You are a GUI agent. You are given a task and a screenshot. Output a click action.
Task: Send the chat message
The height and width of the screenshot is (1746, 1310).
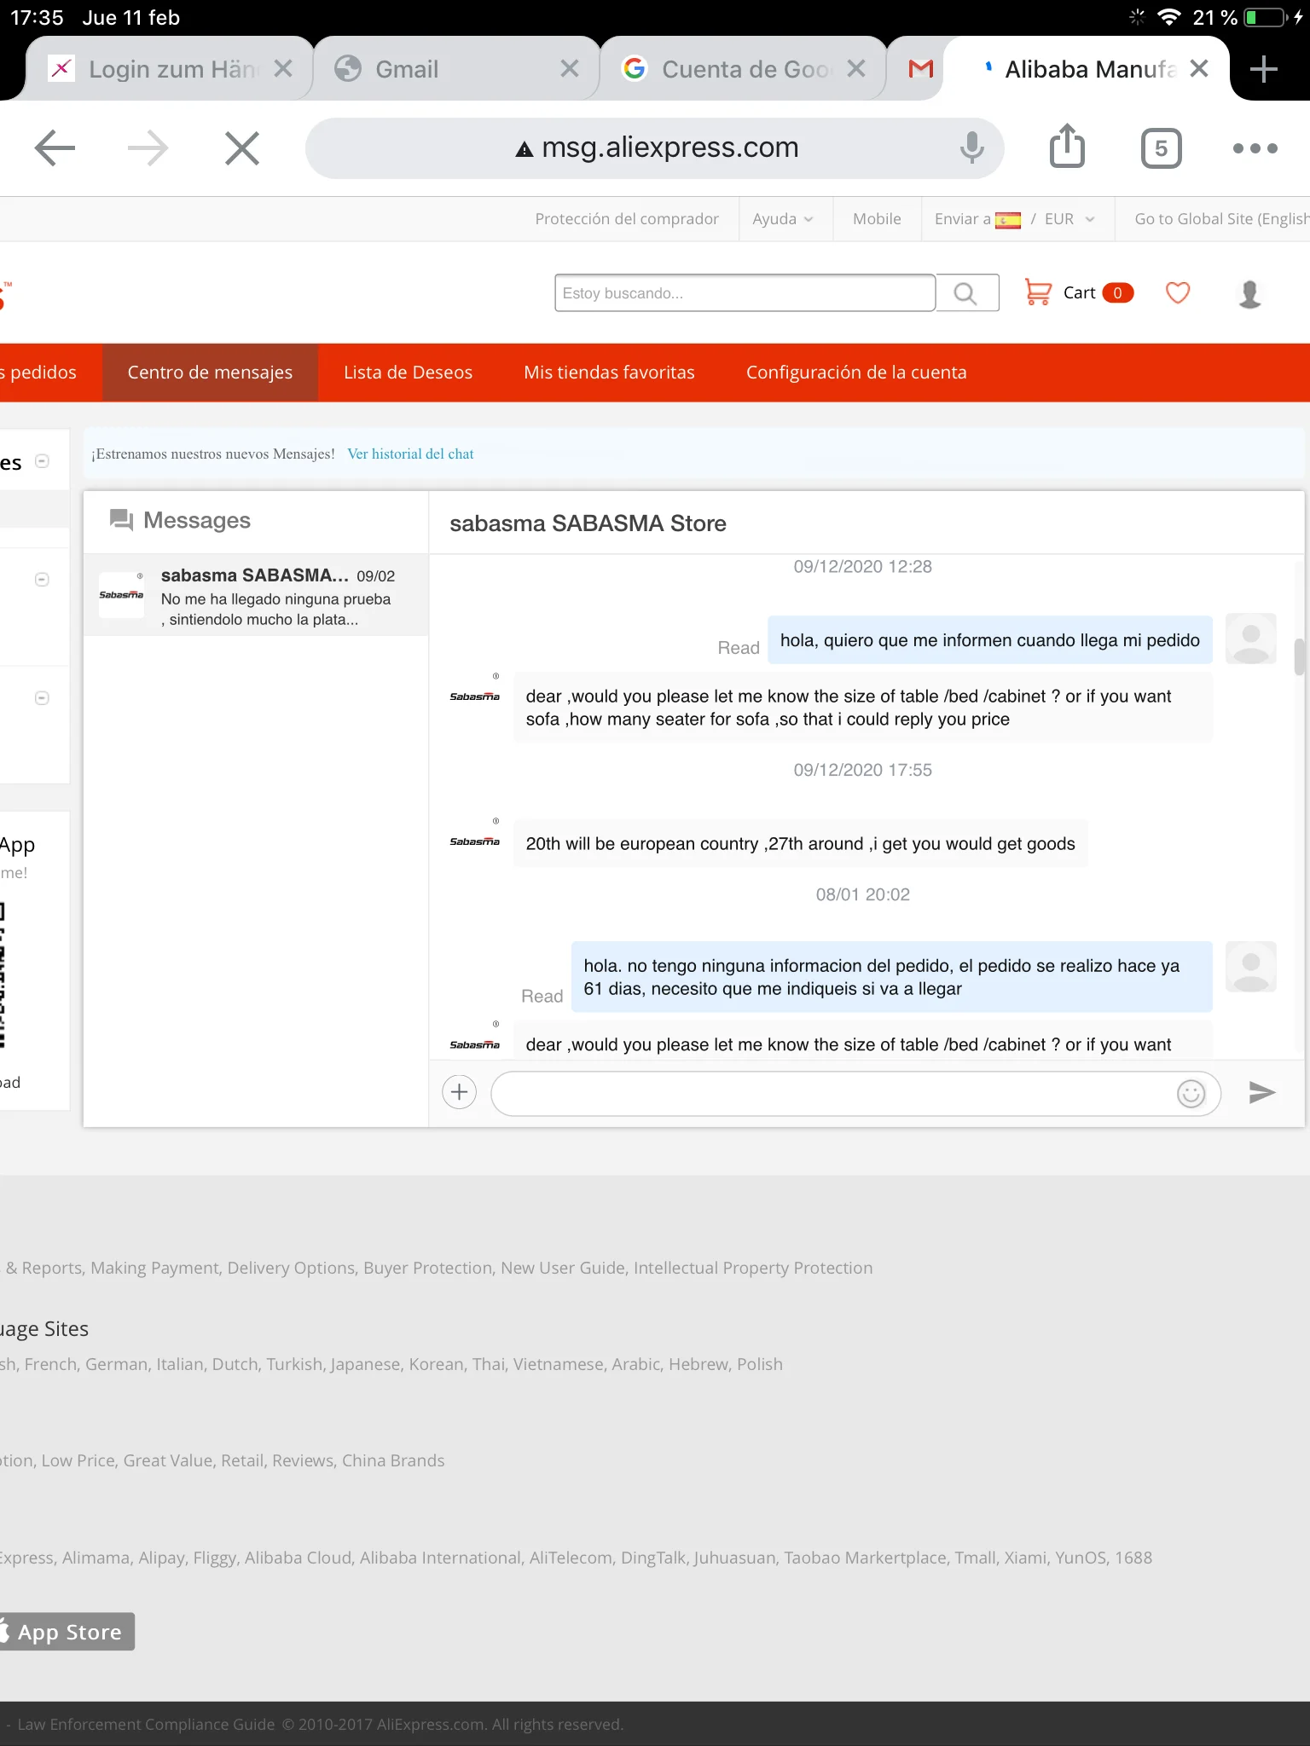pyautogui.click(x=1261, y=1092)
